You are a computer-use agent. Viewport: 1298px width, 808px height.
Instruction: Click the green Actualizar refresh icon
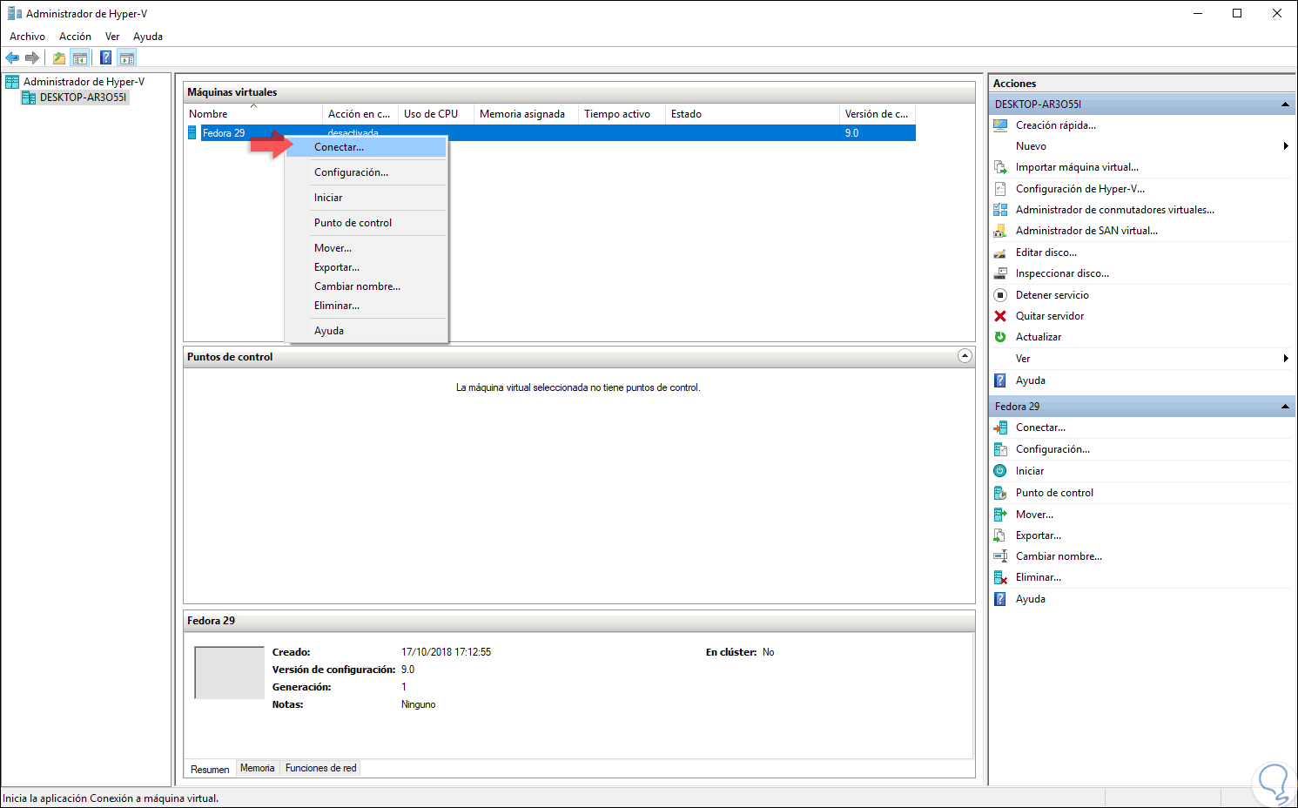coord(1000,337)
